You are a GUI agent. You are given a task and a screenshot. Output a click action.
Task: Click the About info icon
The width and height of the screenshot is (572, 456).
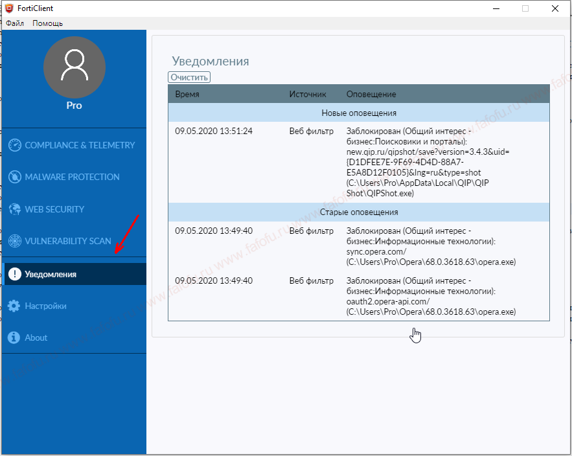click(x=14, y=338)
